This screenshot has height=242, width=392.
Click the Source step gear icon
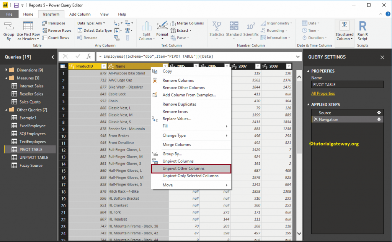[379, 113]
